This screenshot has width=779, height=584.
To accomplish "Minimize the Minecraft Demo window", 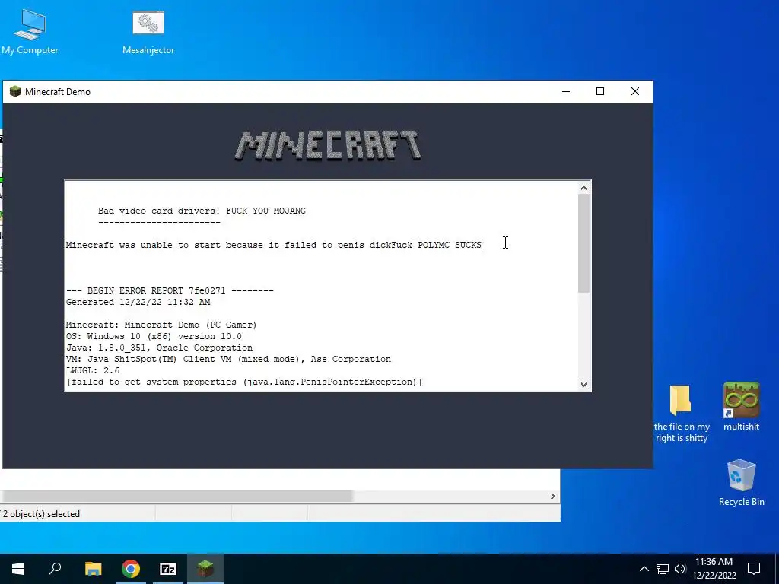I will pyautogui.click(x=566, y=91).
